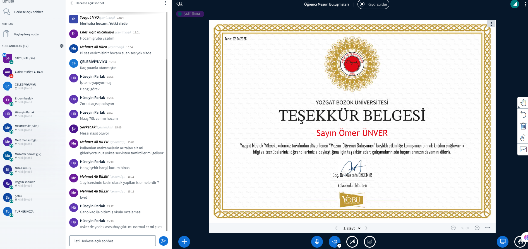Screen dimensions: 528x249
Task: Click the chat message input field
Action: [x=112, y=241]
